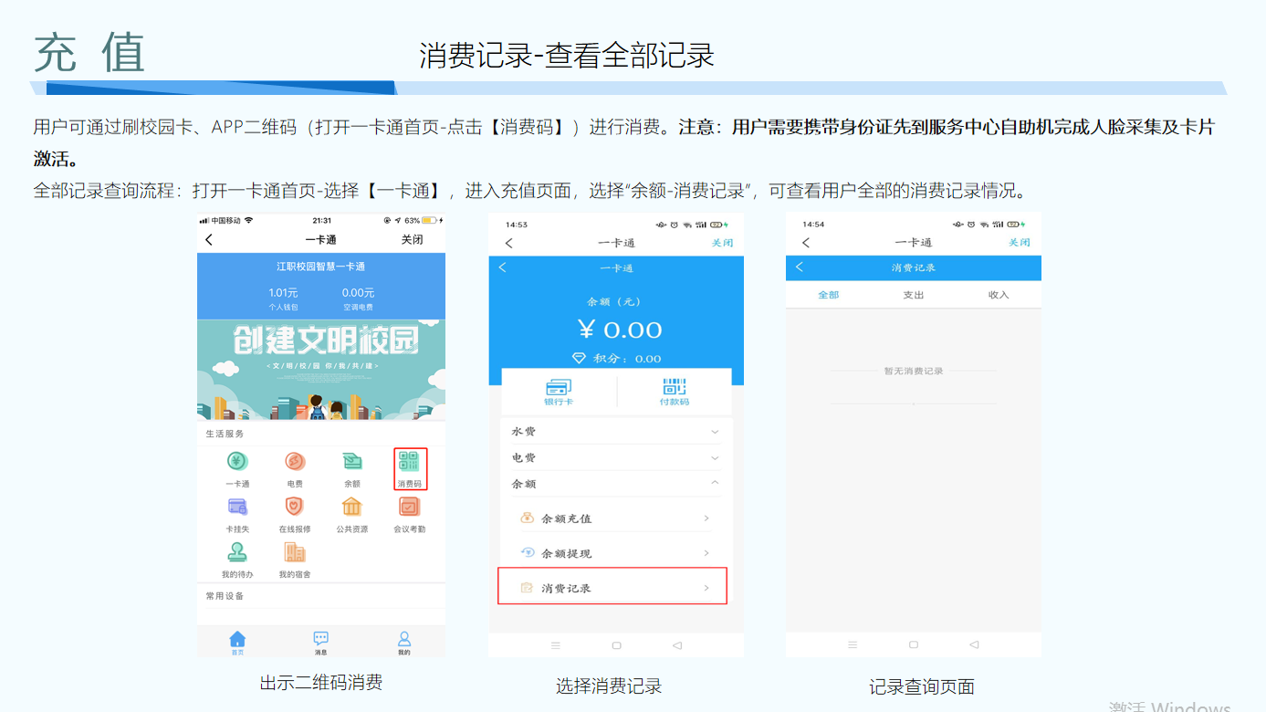
Task: Expand the 电费 row in balance screen
Action: (x=715, y=458)
